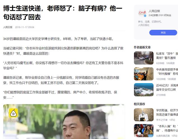The height and width of the screenshot is (139, 178).
Task: Click the blue verified badge on avatar
Action: pyautogui.click(x=145, y=16)
